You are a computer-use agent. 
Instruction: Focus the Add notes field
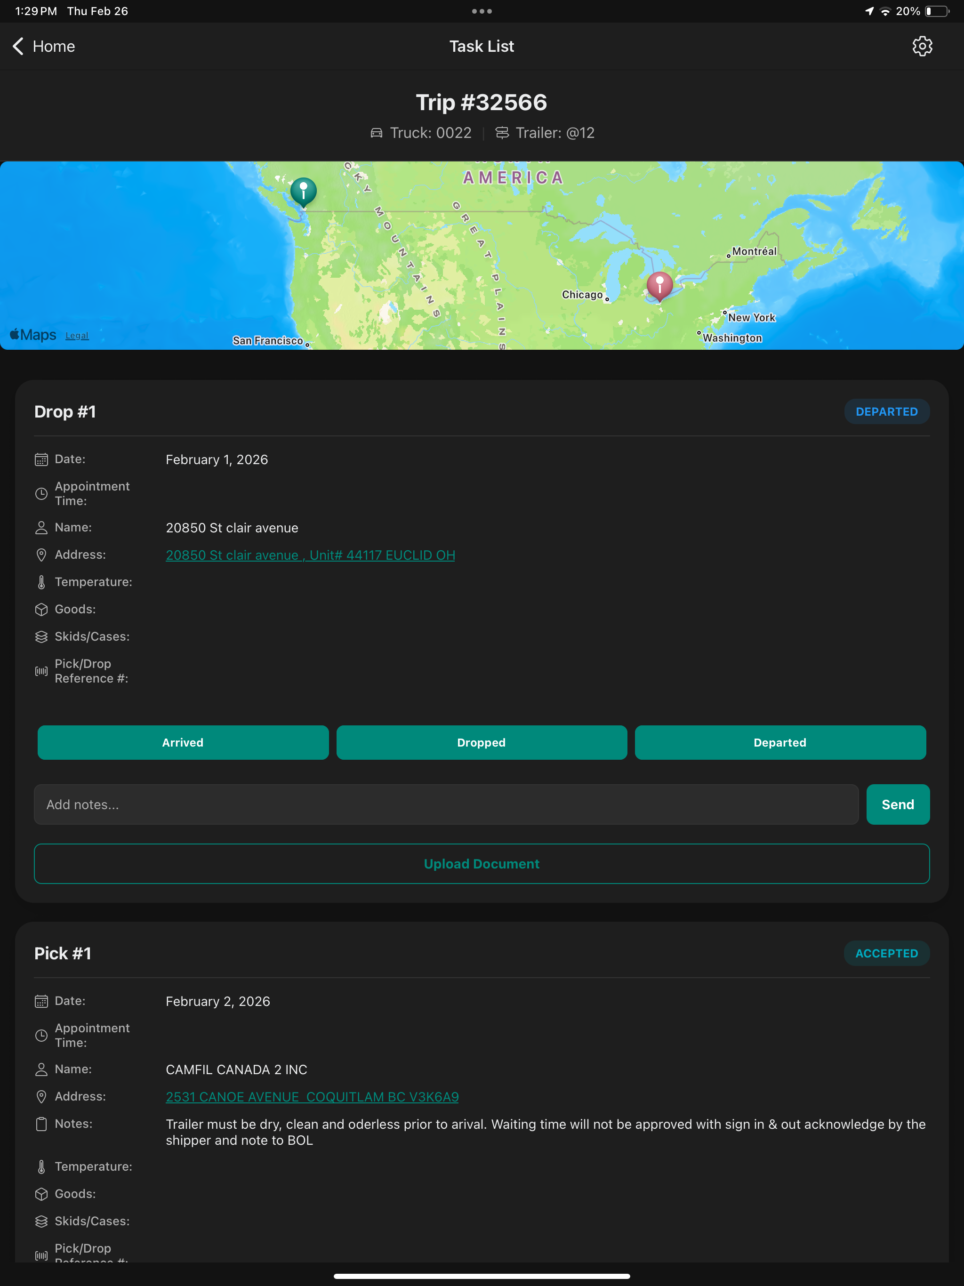coord(446,804)
